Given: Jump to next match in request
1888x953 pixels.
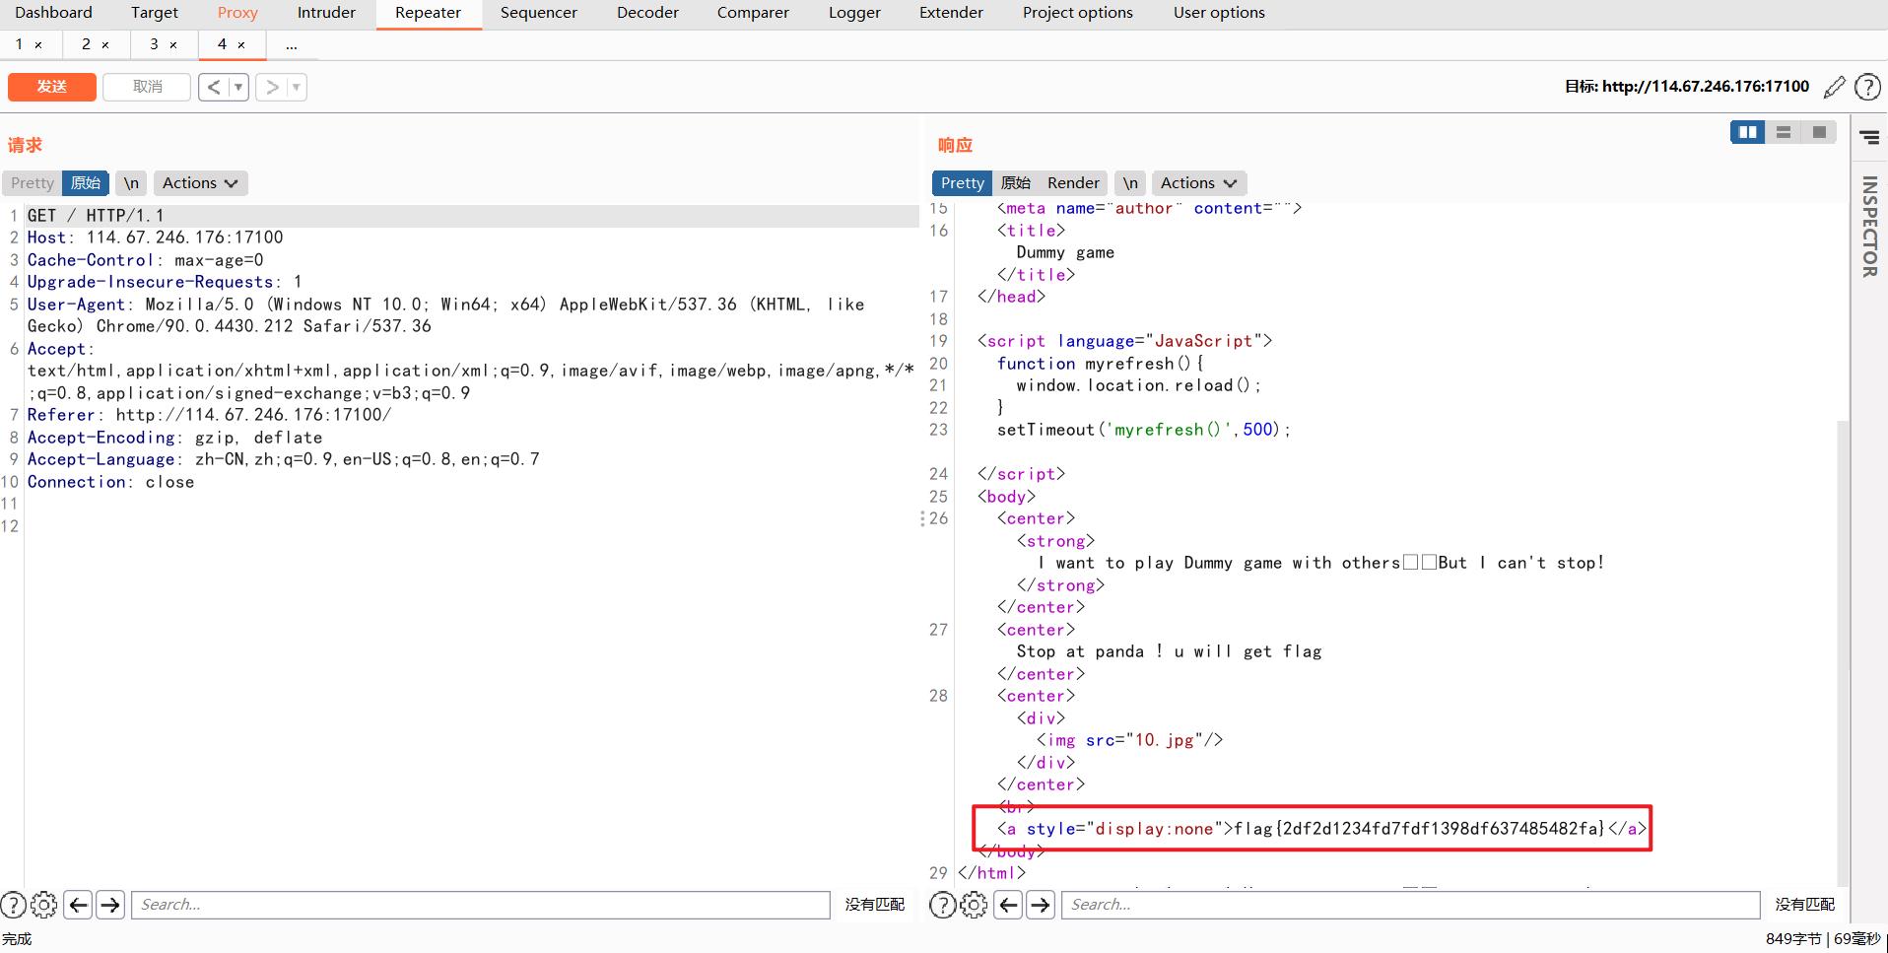Looking at the screenshot, I should tap(110, 905).
